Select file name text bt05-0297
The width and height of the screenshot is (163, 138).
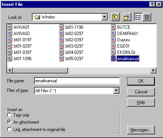pos(74,59)
